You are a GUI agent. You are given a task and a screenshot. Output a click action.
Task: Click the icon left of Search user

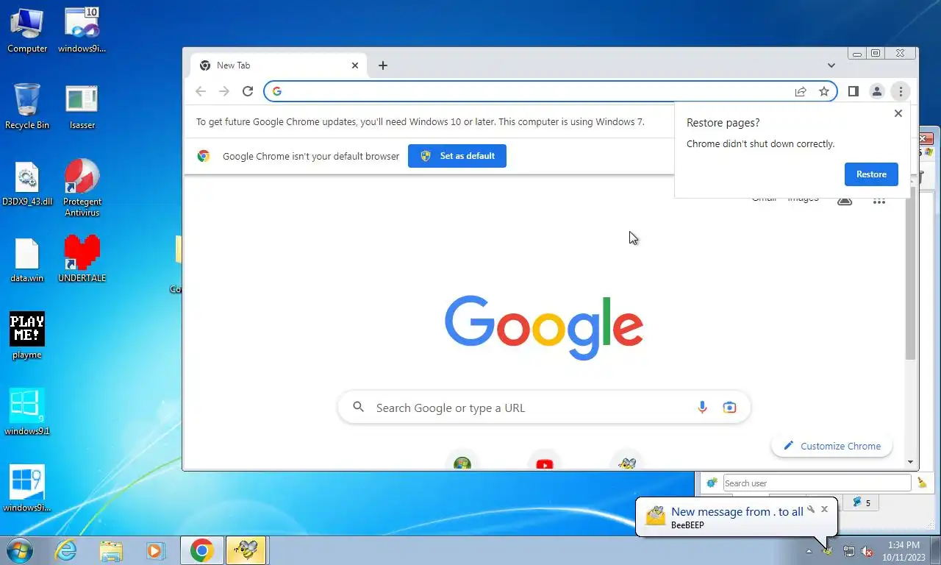[x=712, y=483]
